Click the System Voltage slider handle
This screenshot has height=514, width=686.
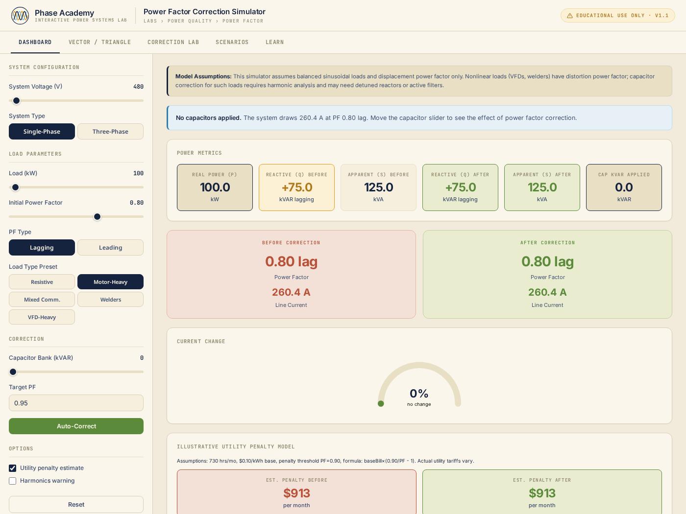pos(16,101)
